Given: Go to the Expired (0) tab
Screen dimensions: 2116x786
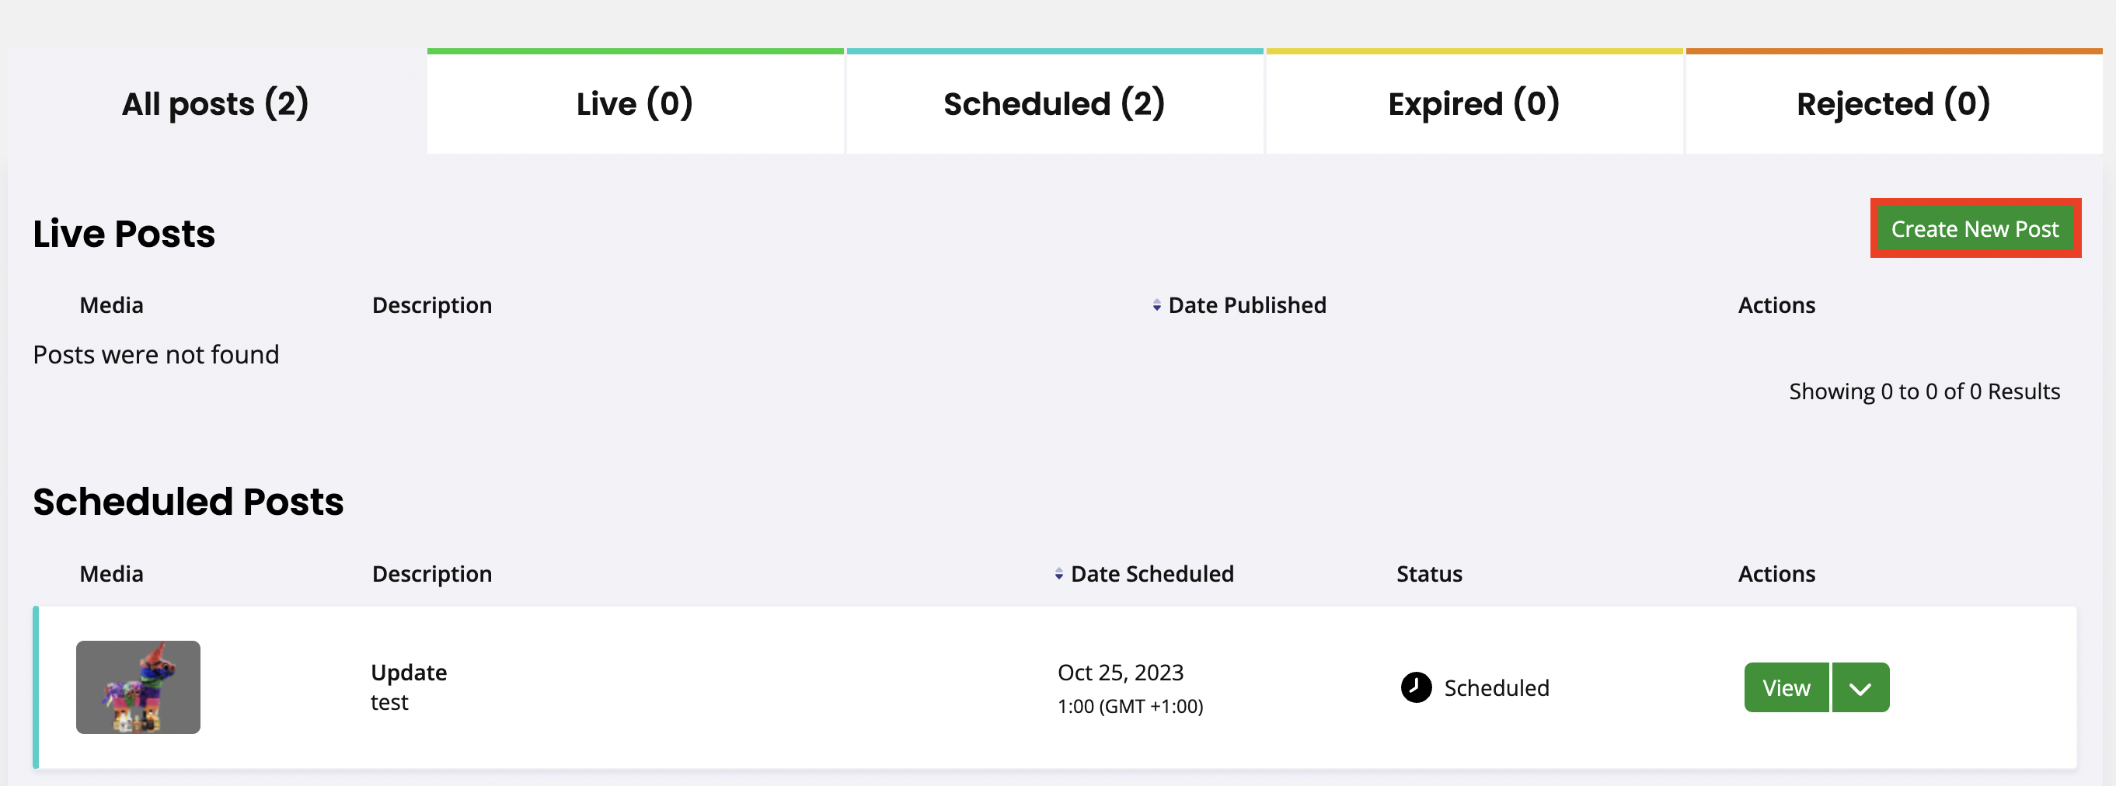Looking at the screenshot, I should point(1473,103).
